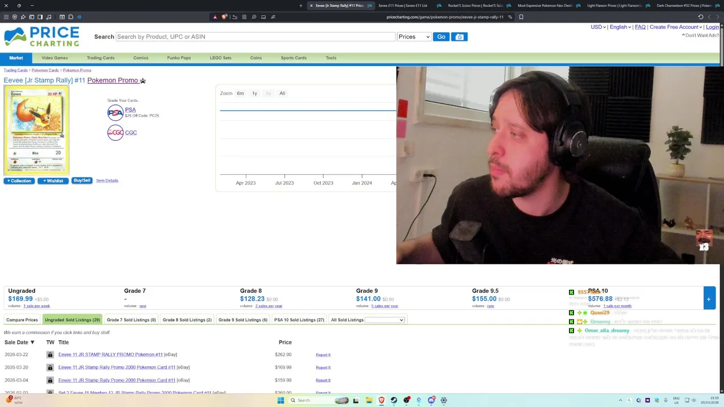The image size is (724, 407).
Task: Click the camera search icon button
Action: click(459, 37)
